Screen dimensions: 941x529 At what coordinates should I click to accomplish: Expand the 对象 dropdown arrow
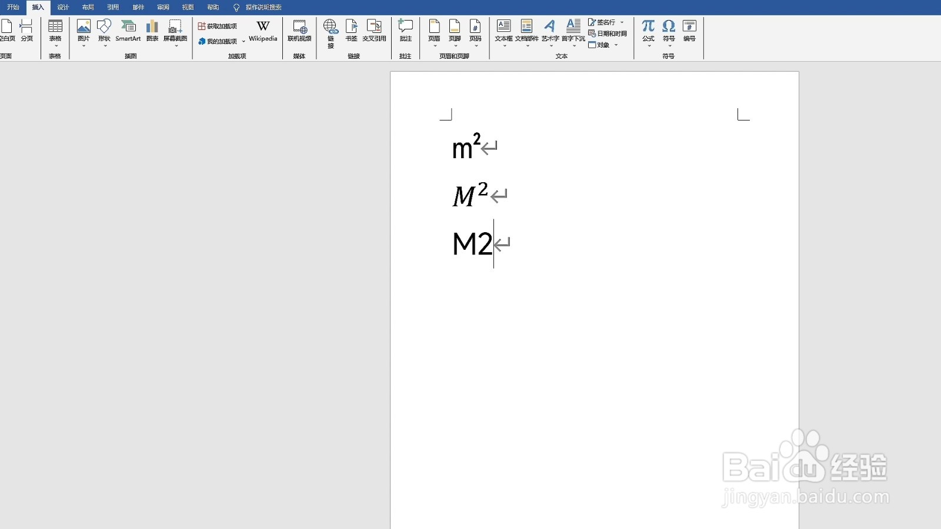pos(616,45)
